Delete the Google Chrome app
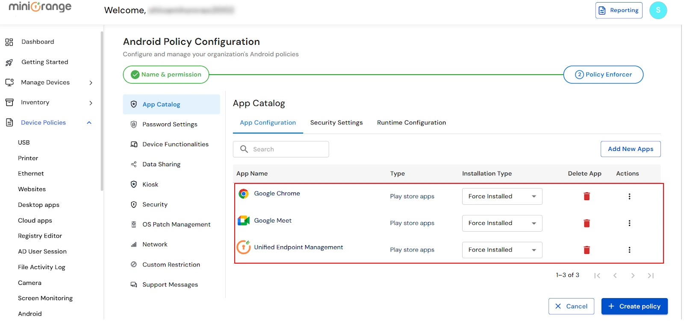The width and height of the screenshot is (684, 325). [x=587, y=196]
